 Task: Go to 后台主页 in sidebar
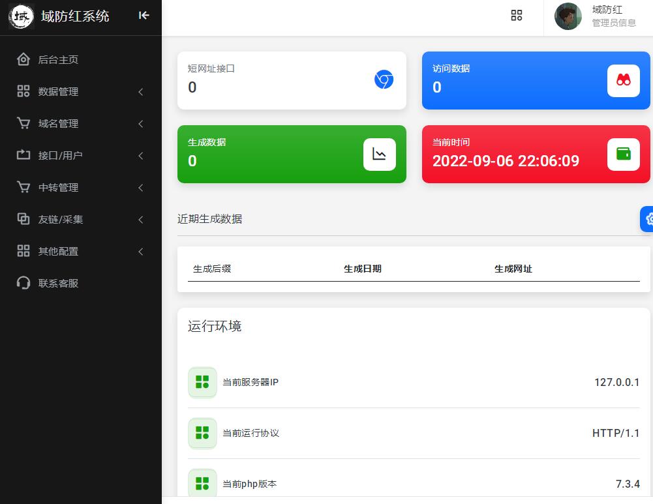click(58, 60)
